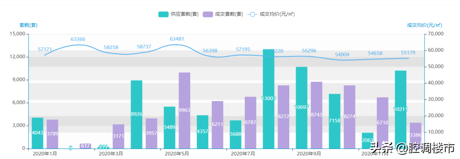Image resolution: width=460 pixels, height=159 pixels.
Task: Click the purple bar labeled 8272
Action: click(x=283, y=117)
